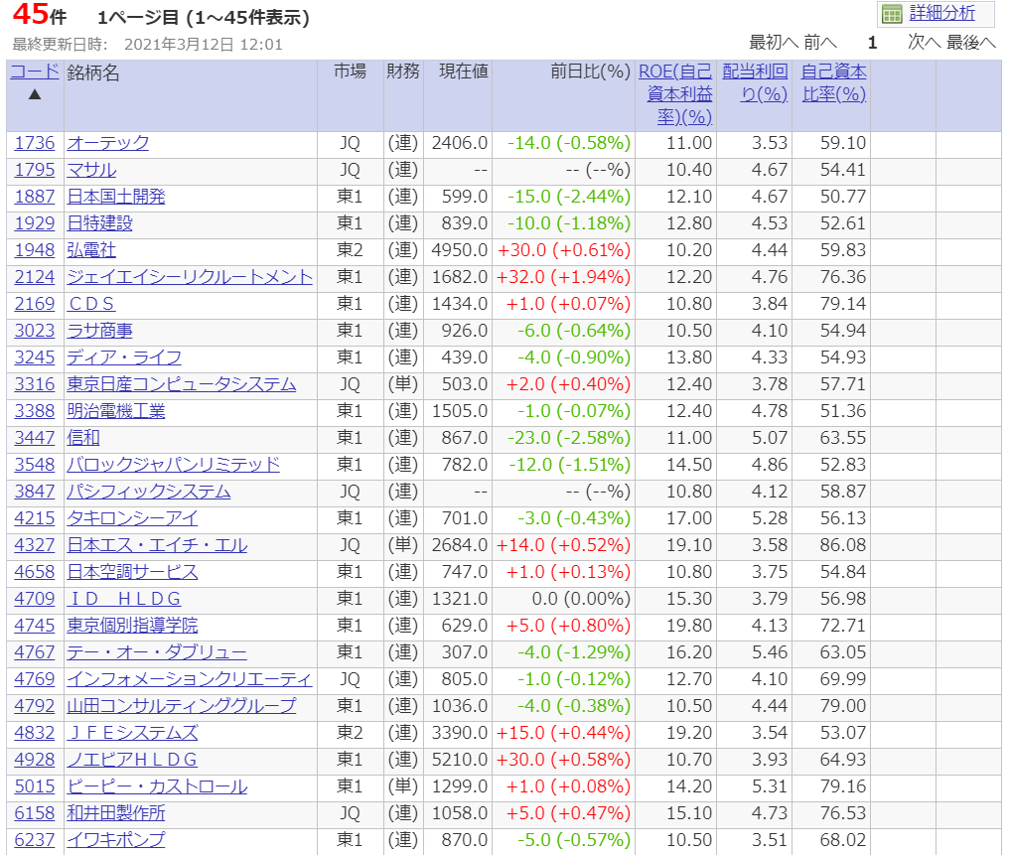Click price 5210.0 in ノエビア row
Viewport: 1009px width, 855px height.
(460, 759)
